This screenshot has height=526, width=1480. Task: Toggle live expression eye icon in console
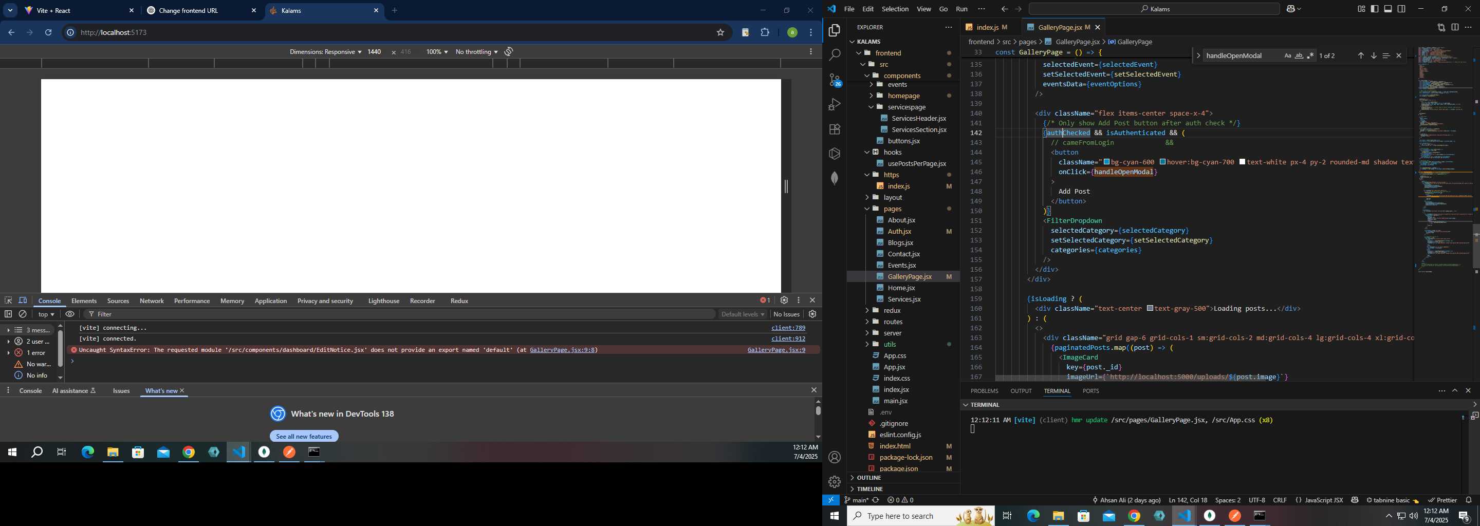coord(70,315)
